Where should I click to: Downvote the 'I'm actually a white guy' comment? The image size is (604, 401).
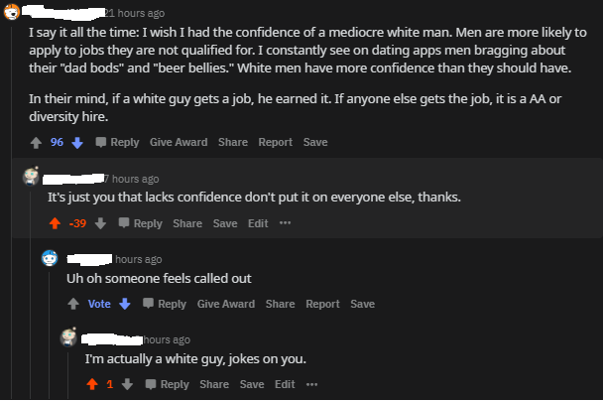126,384
